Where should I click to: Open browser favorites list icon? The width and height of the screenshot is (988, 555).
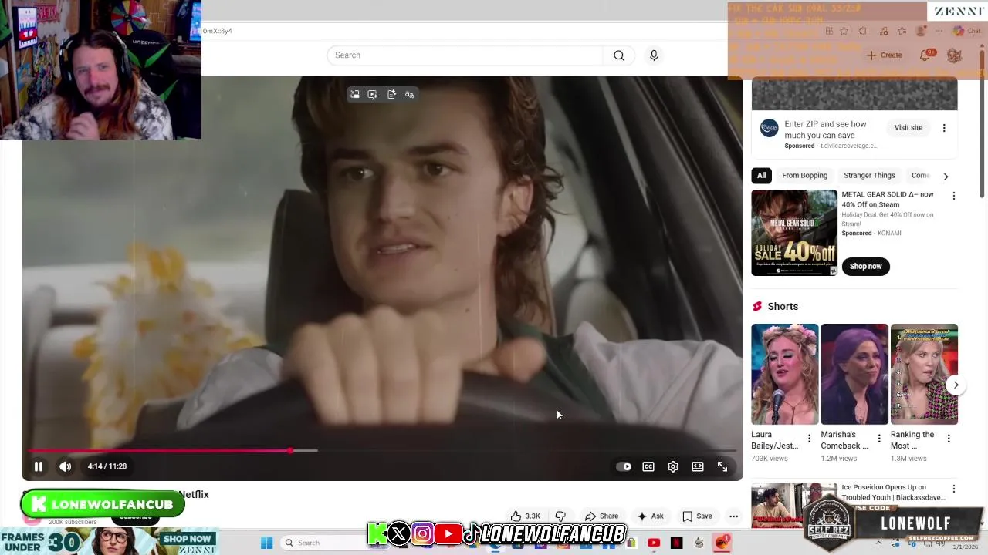[902, 31]
